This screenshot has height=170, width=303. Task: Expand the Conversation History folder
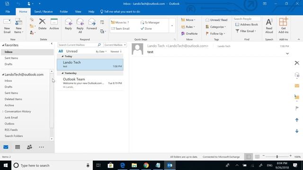click(x=3, y=111)
